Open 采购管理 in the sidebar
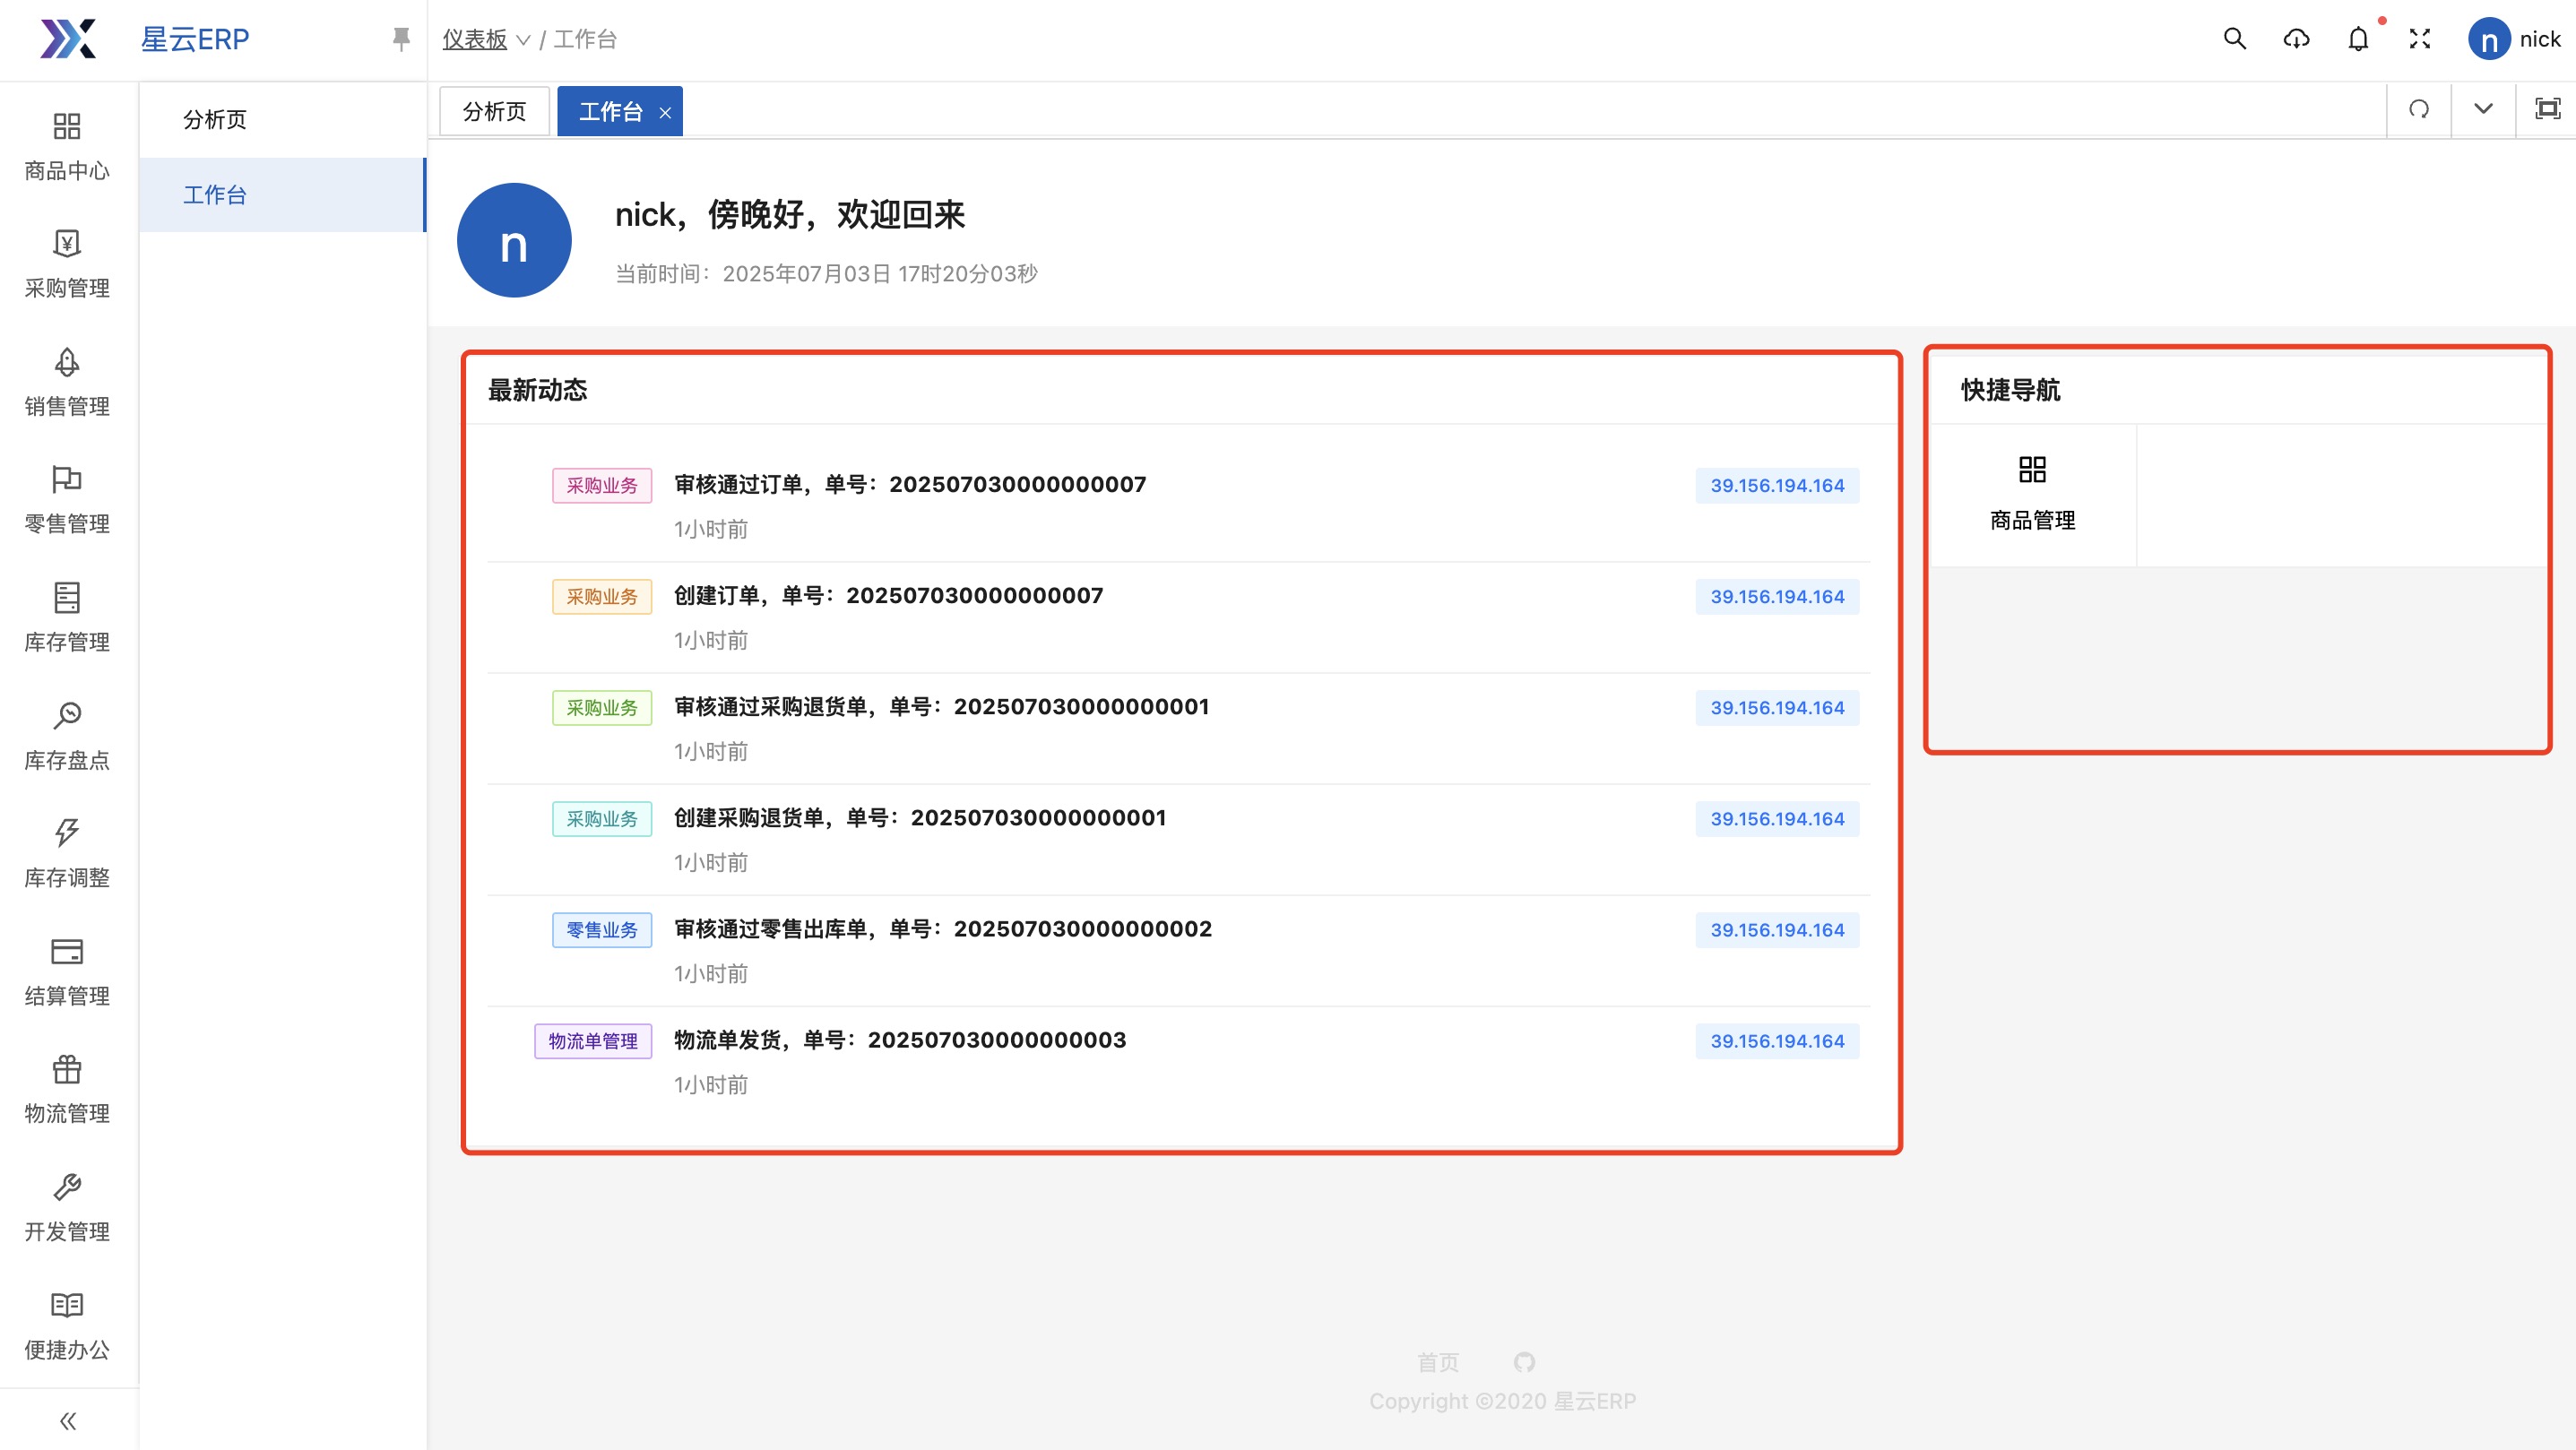2576x1450 pixels. (67, 264)
